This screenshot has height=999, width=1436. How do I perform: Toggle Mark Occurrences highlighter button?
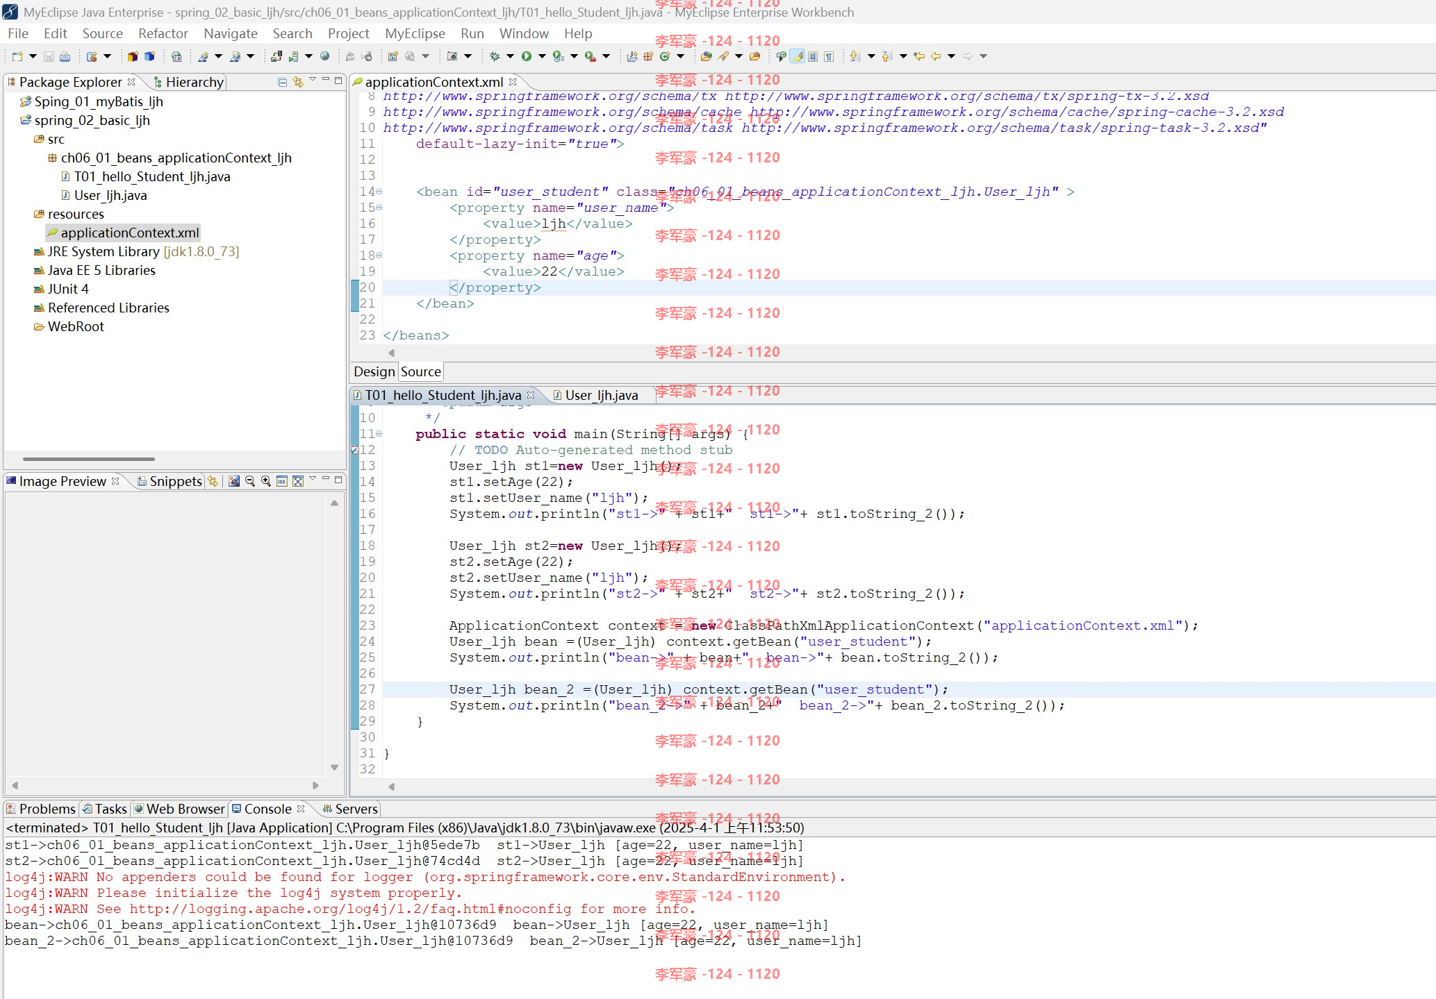click(x=797, y=56)
